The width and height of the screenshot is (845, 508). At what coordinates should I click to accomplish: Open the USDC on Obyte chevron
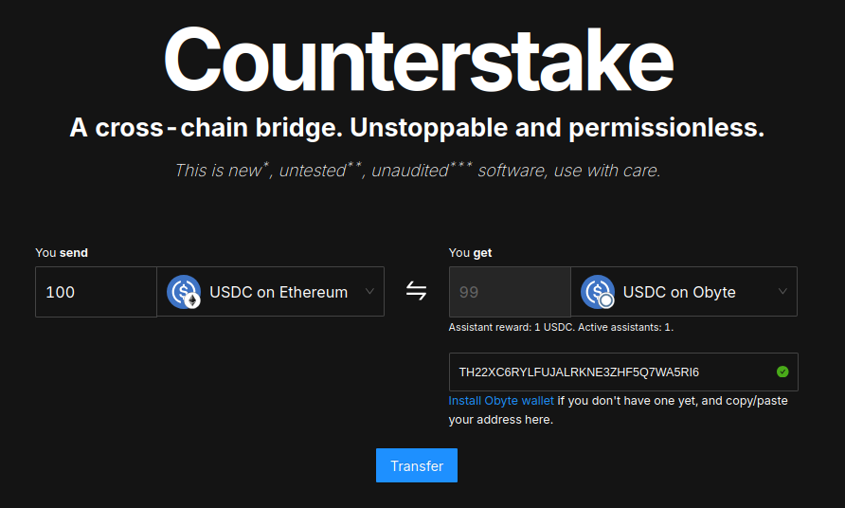click(782, 292)
